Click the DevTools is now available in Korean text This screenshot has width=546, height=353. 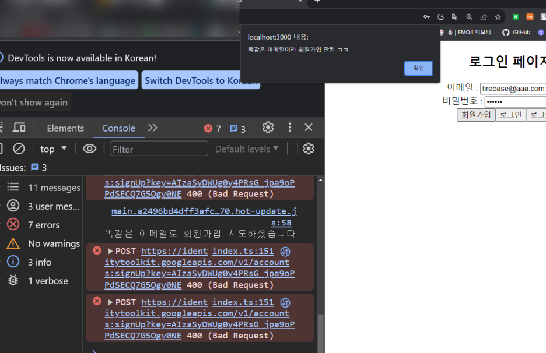point(82,58)
